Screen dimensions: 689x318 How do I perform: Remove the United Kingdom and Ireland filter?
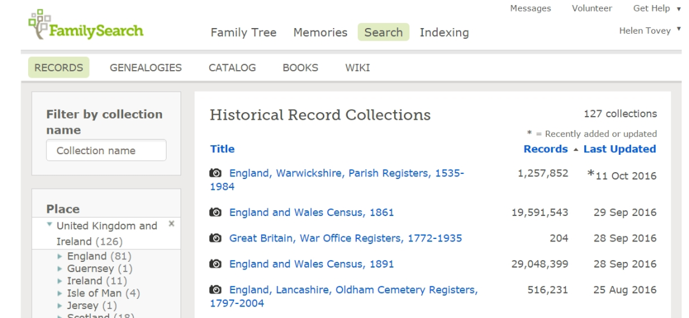click(x=171, y=224)
